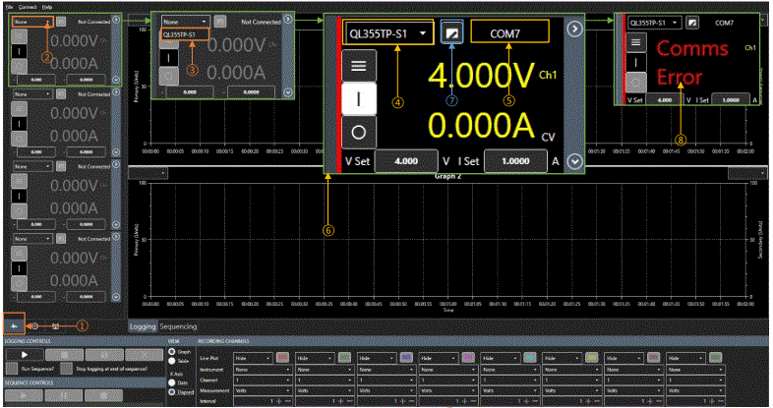The width and height of the screenshot is (773, 408).
Task: Open the first recording channel's Measurement Volts dropdown
Action: tap(264, 390)
